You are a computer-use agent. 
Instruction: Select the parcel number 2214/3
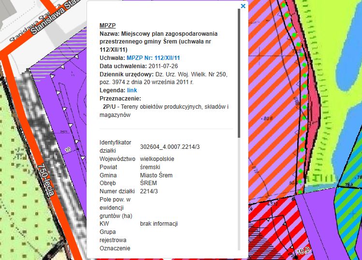(x=149, y=191)
